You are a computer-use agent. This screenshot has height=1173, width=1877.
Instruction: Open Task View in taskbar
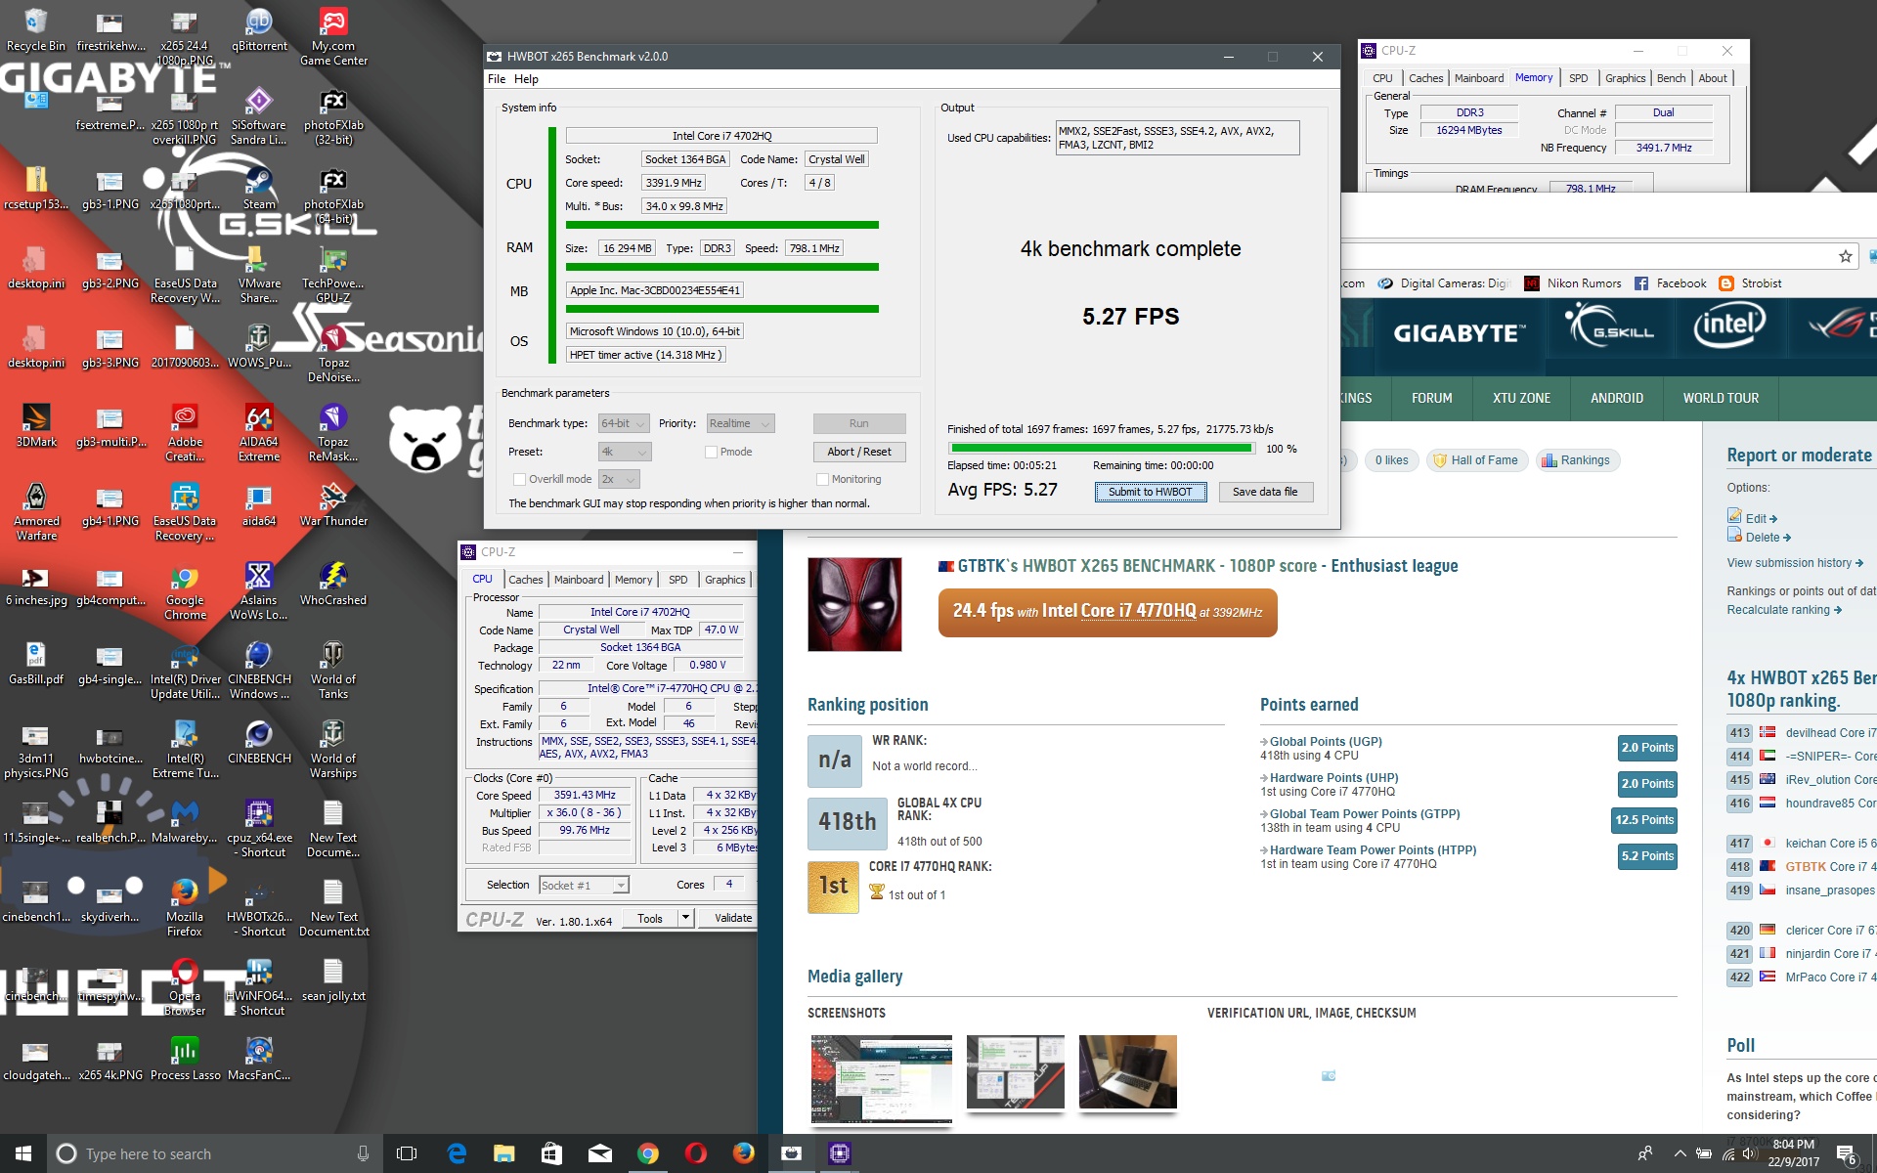pos(407,1153)
